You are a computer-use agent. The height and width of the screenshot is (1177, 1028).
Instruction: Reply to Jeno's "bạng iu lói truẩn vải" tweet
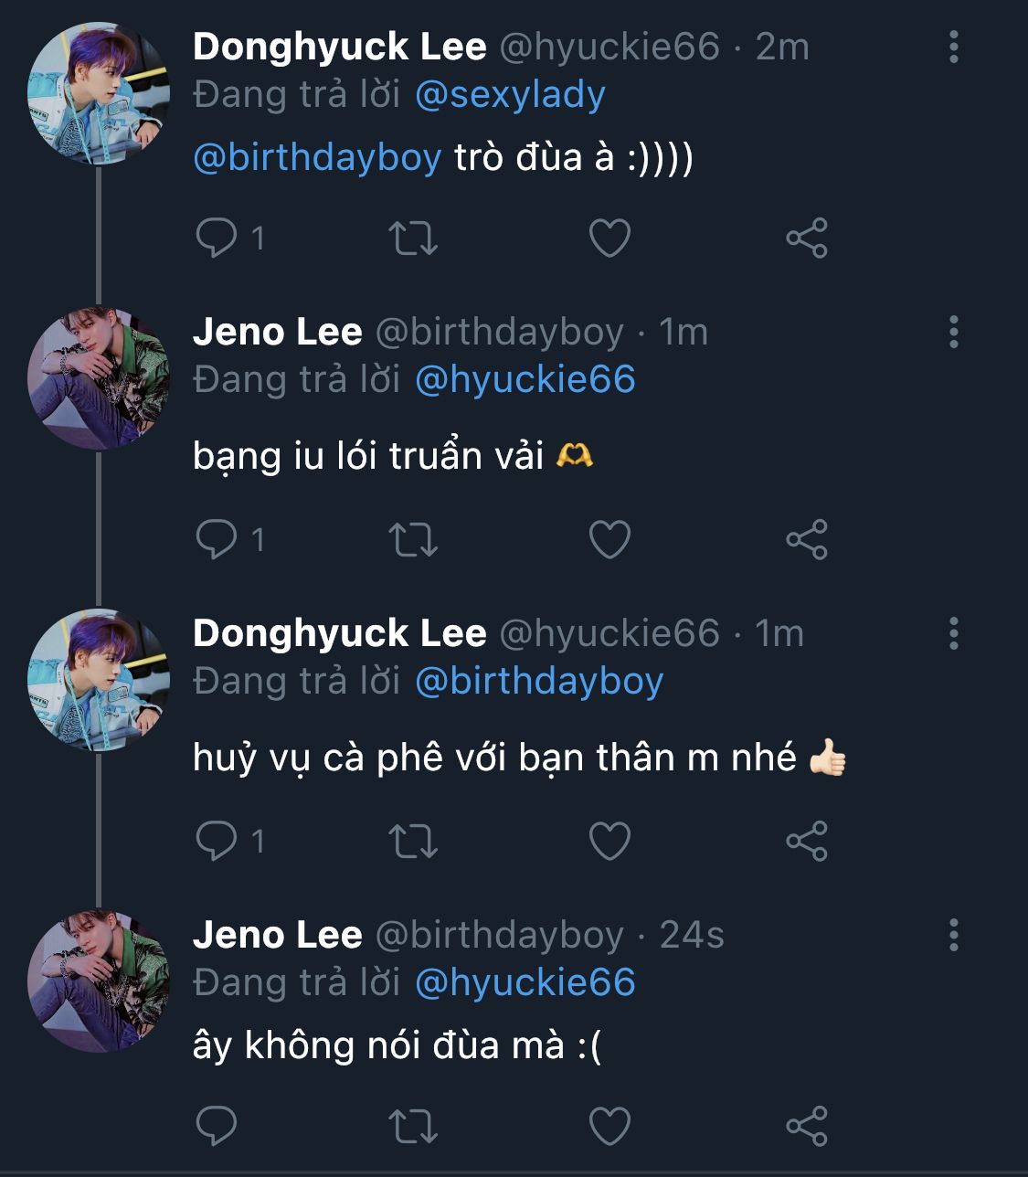coord(217,539)
